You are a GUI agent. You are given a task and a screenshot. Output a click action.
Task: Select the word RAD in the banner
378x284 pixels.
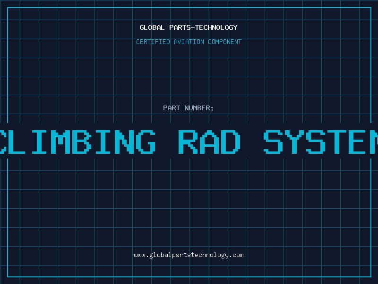209,142
